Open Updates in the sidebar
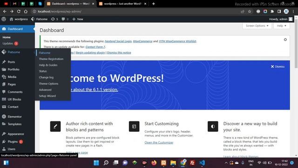 10,43
